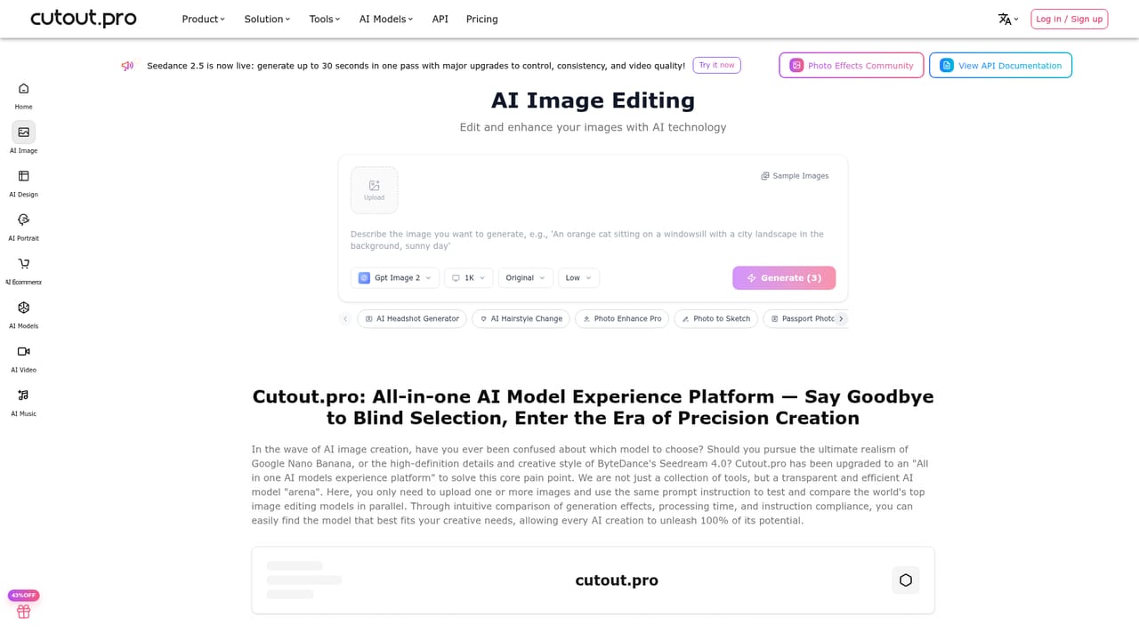Viewport: 1139px width, 640px height.
Task: Open the Low quality dropdown
Action: pyautogui.click(x=579, y=278)
